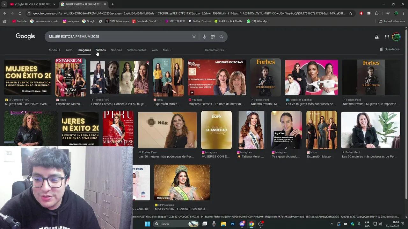Open the Chrome extensions puzzle icon

click(x=376, y=13)
